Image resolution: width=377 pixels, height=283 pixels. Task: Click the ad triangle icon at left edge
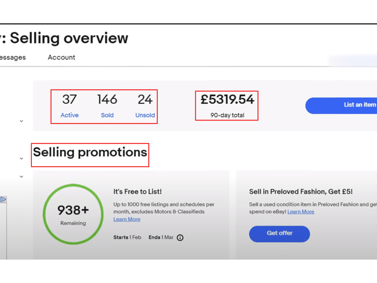[x=3, y=200]
